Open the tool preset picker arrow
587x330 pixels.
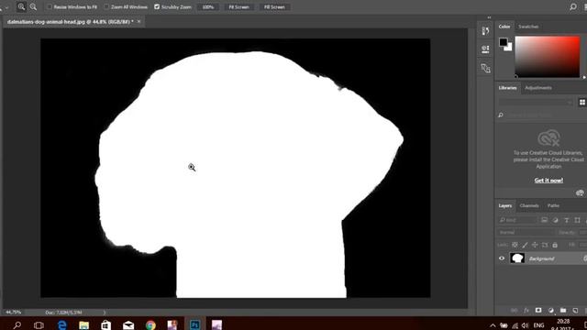pyautogui.click(x=6, y=7)
